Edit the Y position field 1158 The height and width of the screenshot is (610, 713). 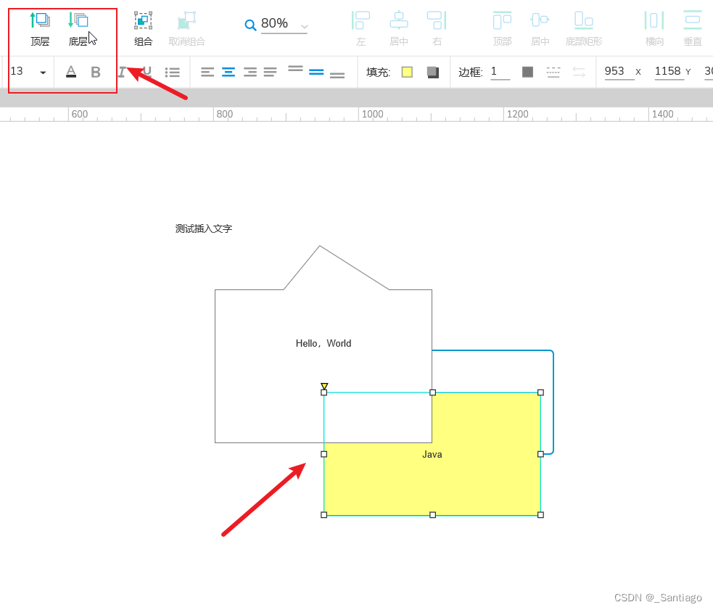669,71
